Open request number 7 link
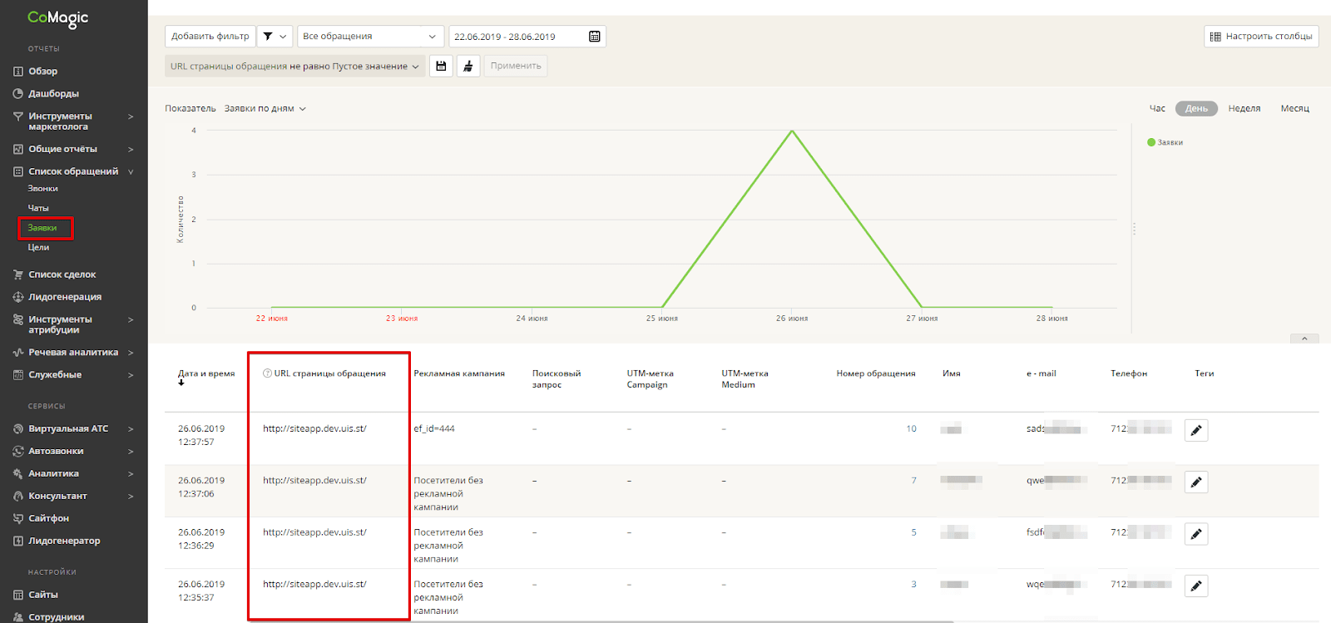1331x623 pixels. [x=913, y=481]
